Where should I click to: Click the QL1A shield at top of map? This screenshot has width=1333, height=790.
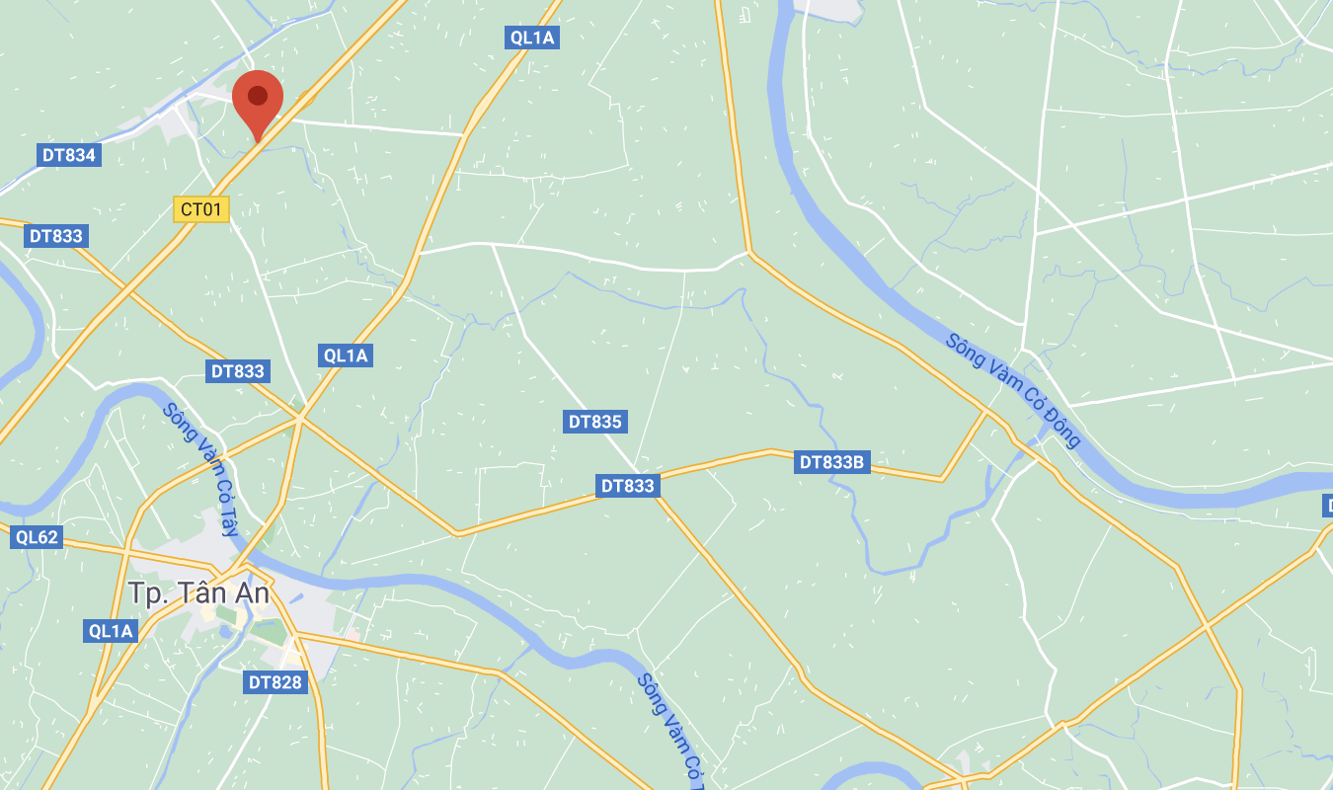(x=533, y=38)
